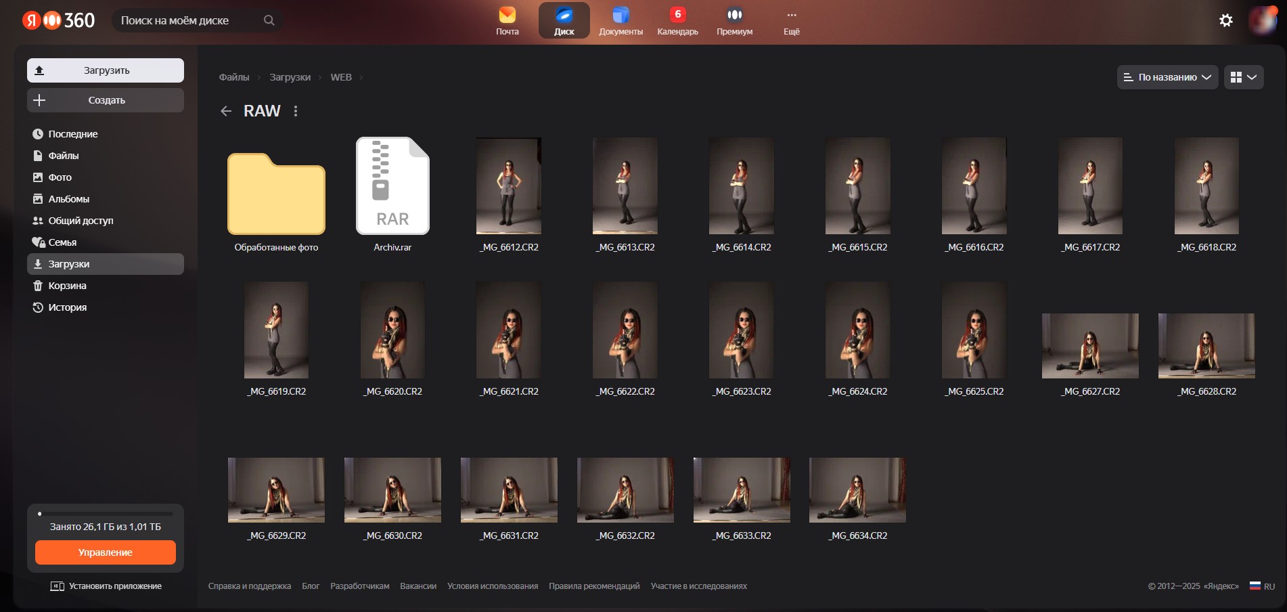Open three-dot menu beside RAW title
1287x612 pixels.
296,111
